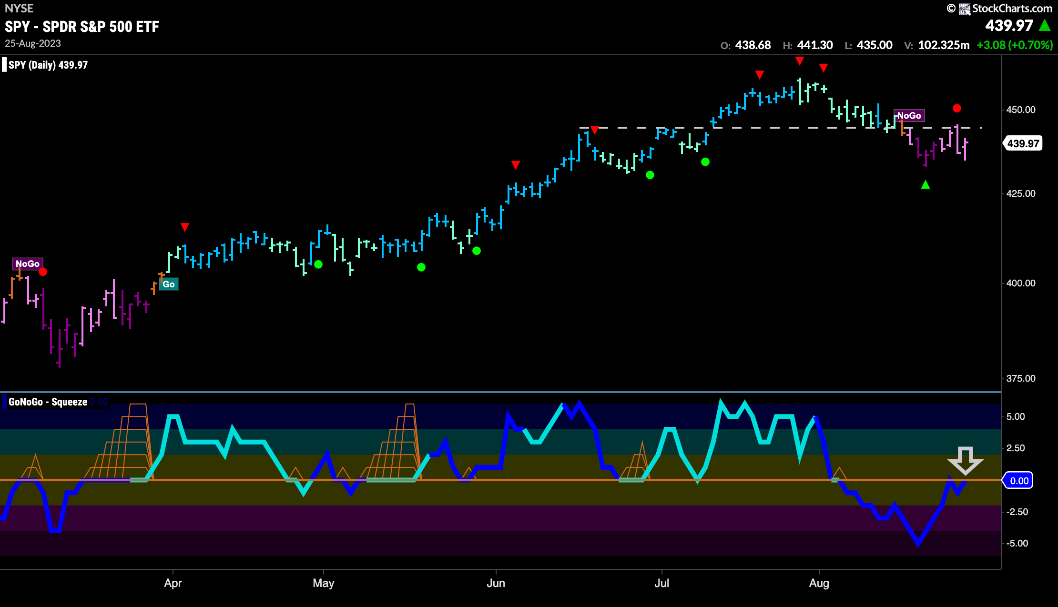1058x607 pixels.
Task: Click the NoGo label near August bars
Action: (x=909, y=115)
